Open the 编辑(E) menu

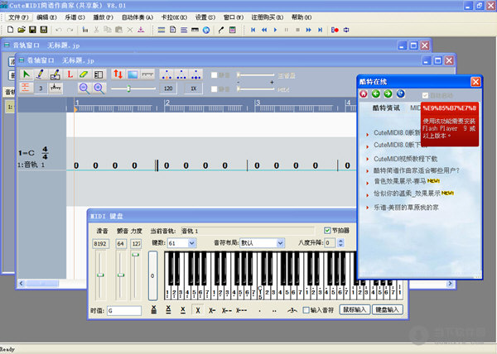(46, 17)
